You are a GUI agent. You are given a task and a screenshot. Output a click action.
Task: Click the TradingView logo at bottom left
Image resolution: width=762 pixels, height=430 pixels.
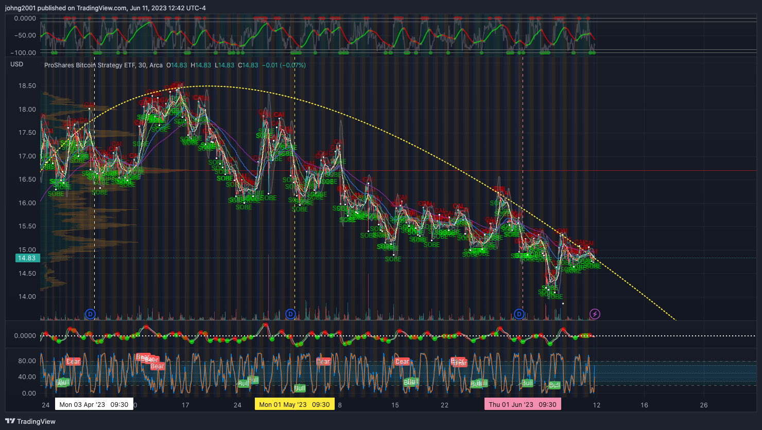click(x=30, y=421)
